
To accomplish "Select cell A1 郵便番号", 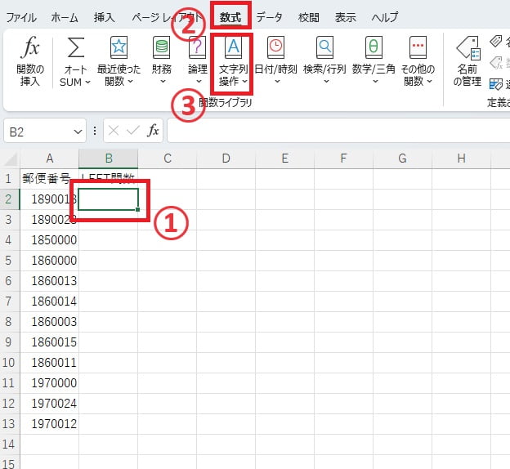I will 49,179.
